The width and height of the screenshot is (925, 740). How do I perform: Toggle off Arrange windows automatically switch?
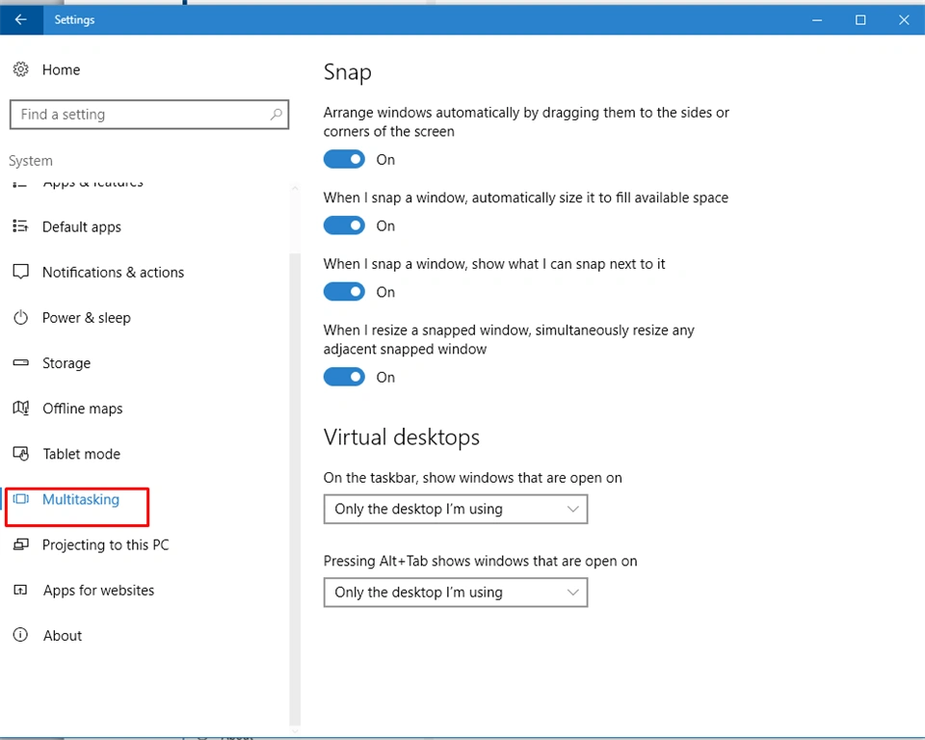pyautogui.click(x=344, y=159)
